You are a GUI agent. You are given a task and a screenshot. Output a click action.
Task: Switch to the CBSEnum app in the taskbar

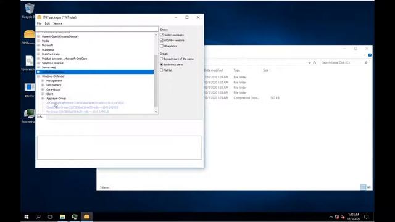point(86,216)
